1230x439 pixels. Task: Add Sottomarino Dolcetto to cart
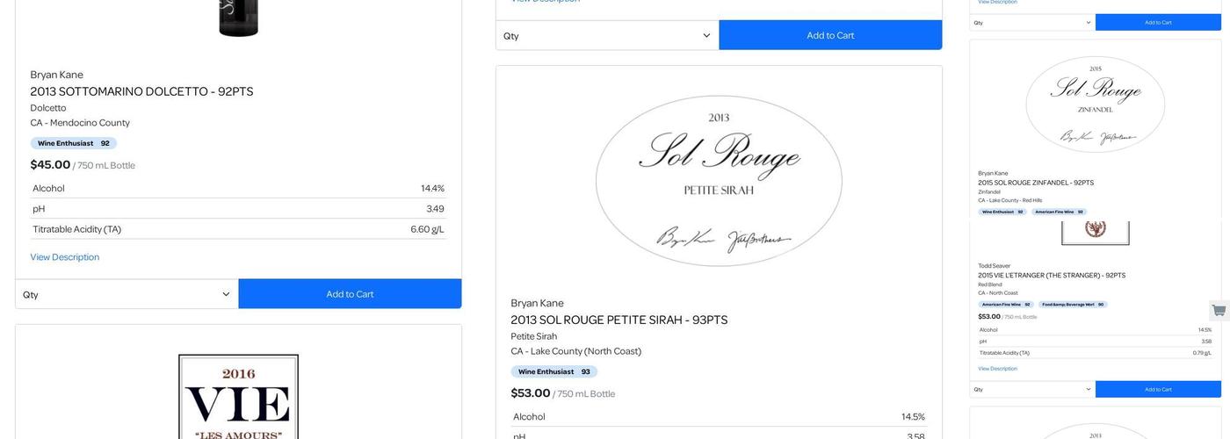point(350,294)
